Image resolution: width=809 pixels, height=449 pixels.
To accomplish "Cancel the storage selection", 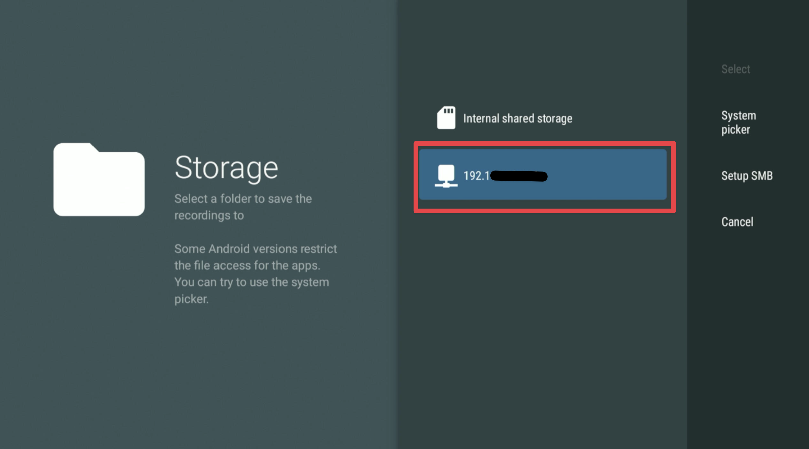I will click(x=737, y=222).
